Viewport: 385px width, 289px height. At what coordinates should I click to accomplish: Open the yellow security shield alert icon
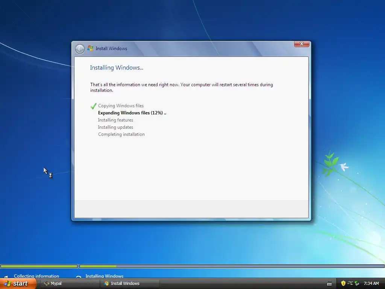pos(343,283)
